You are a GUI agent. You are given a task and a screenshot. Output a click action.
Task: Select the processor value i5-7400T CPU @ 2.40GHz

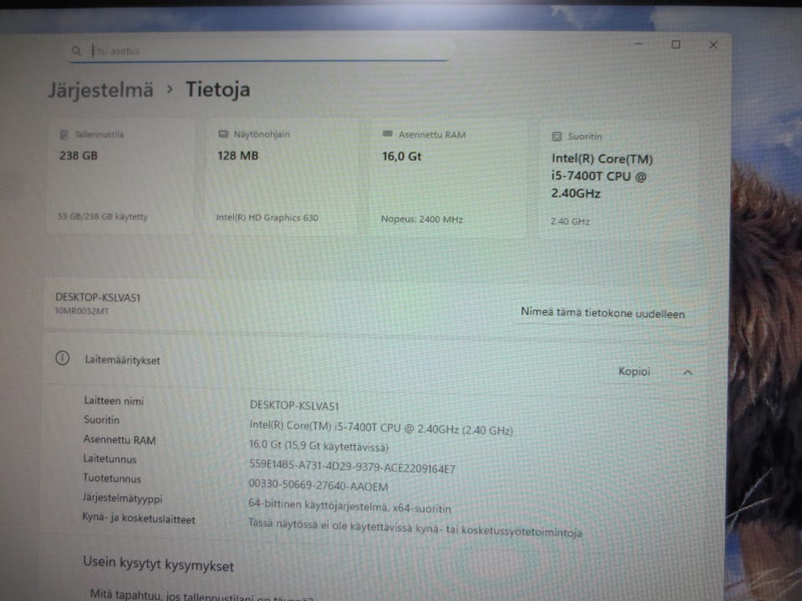[x=381, y=428]
